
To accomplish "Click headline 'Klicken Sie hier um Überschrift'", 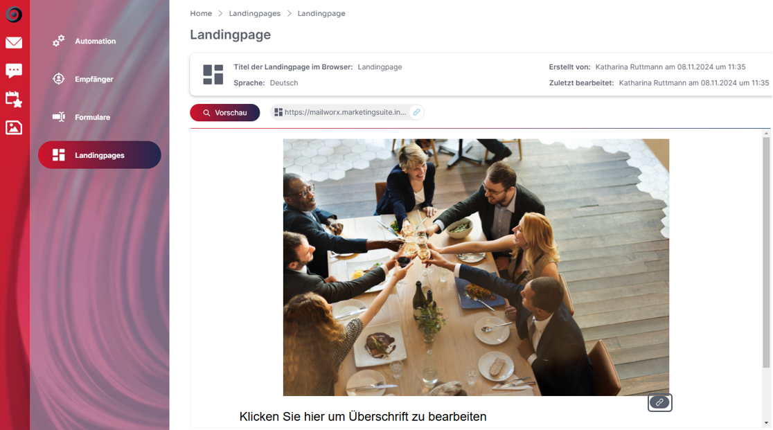I will click(x=363, y=417).
